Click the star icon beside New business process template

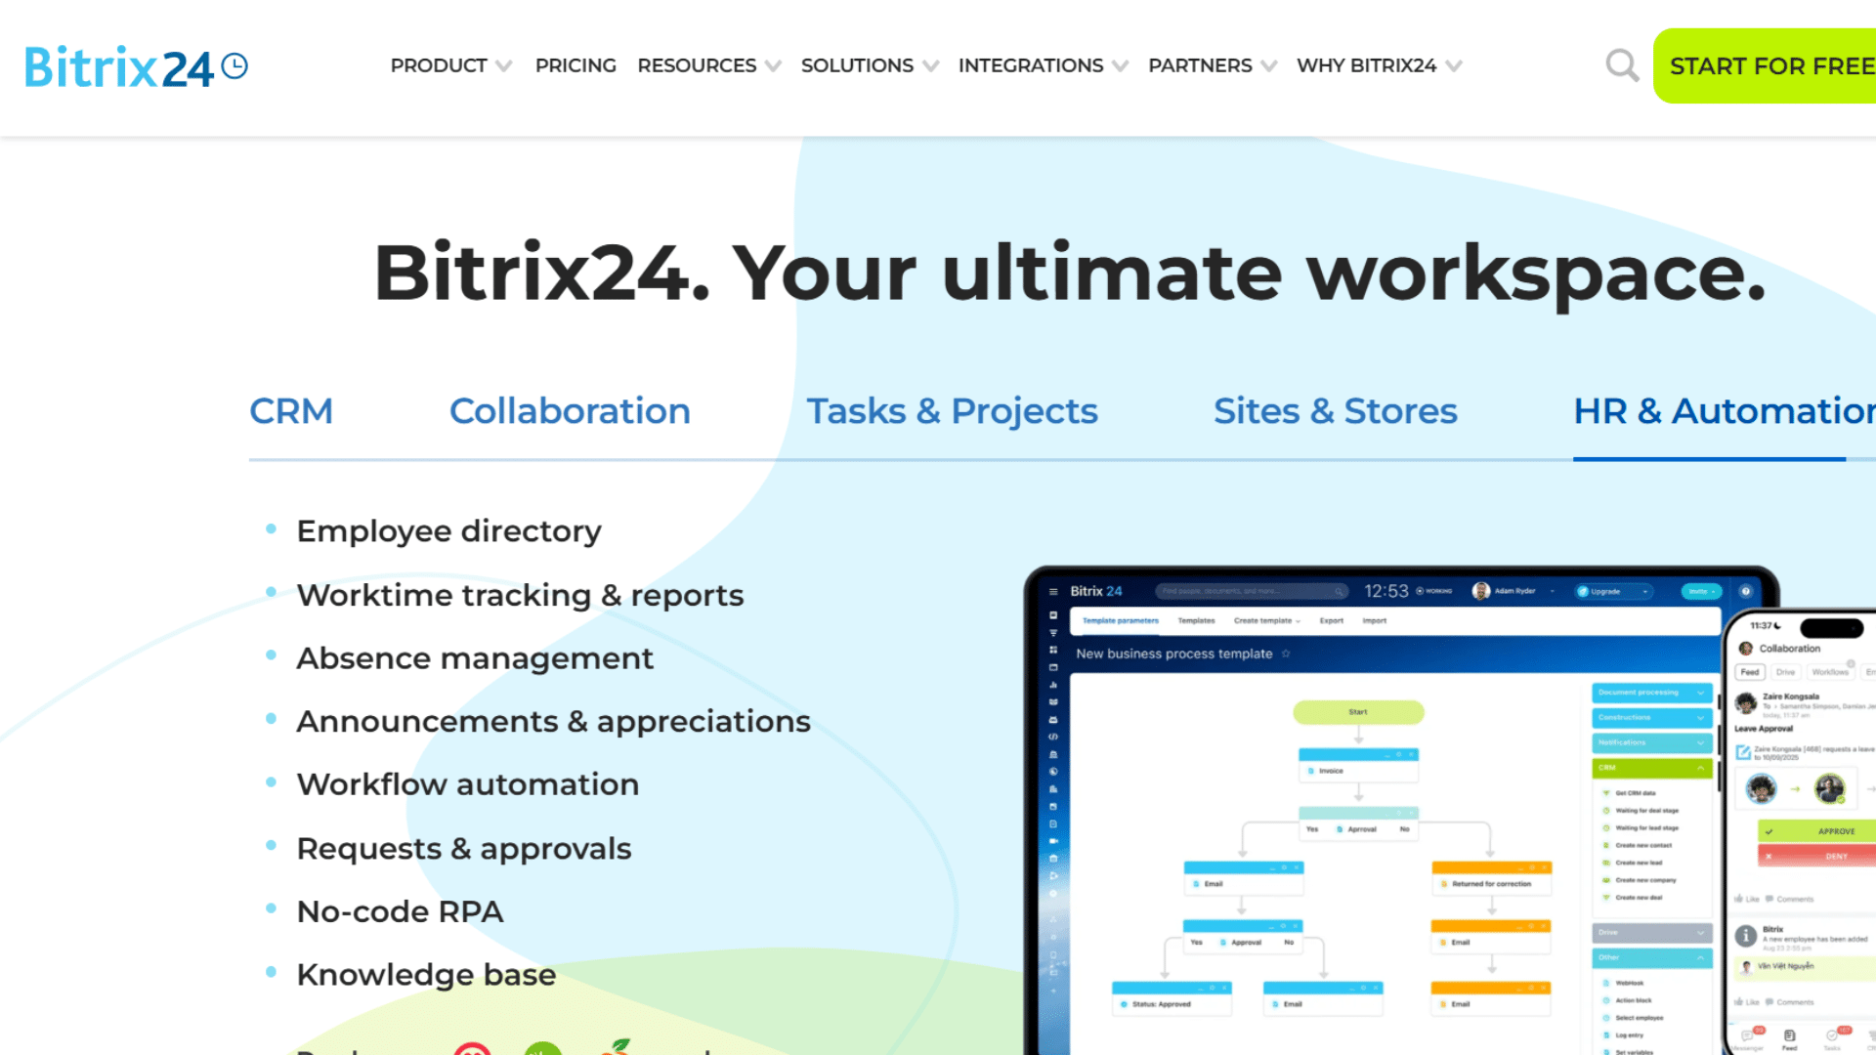1286,654
